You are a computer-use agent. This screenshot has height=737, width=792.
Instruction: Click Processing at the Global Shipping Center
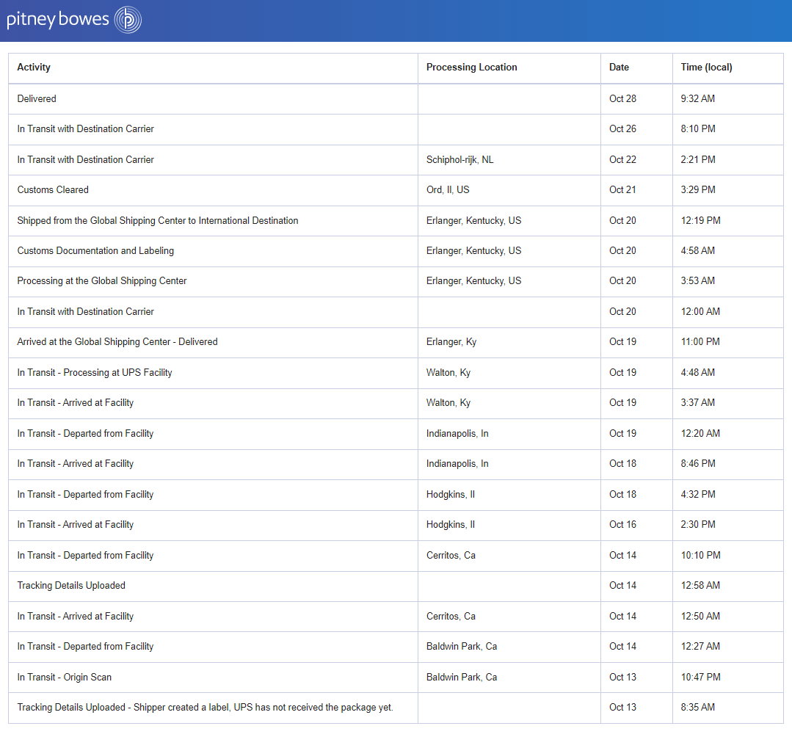101,281
